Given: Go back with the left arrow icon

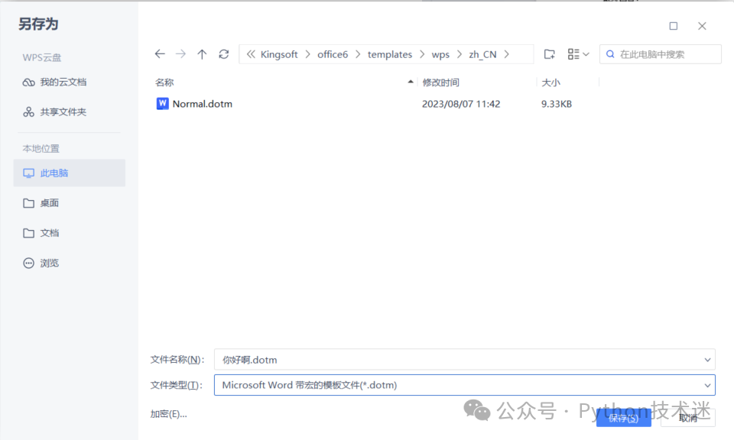Looking at the screenshot, I should tap(160, 54).
